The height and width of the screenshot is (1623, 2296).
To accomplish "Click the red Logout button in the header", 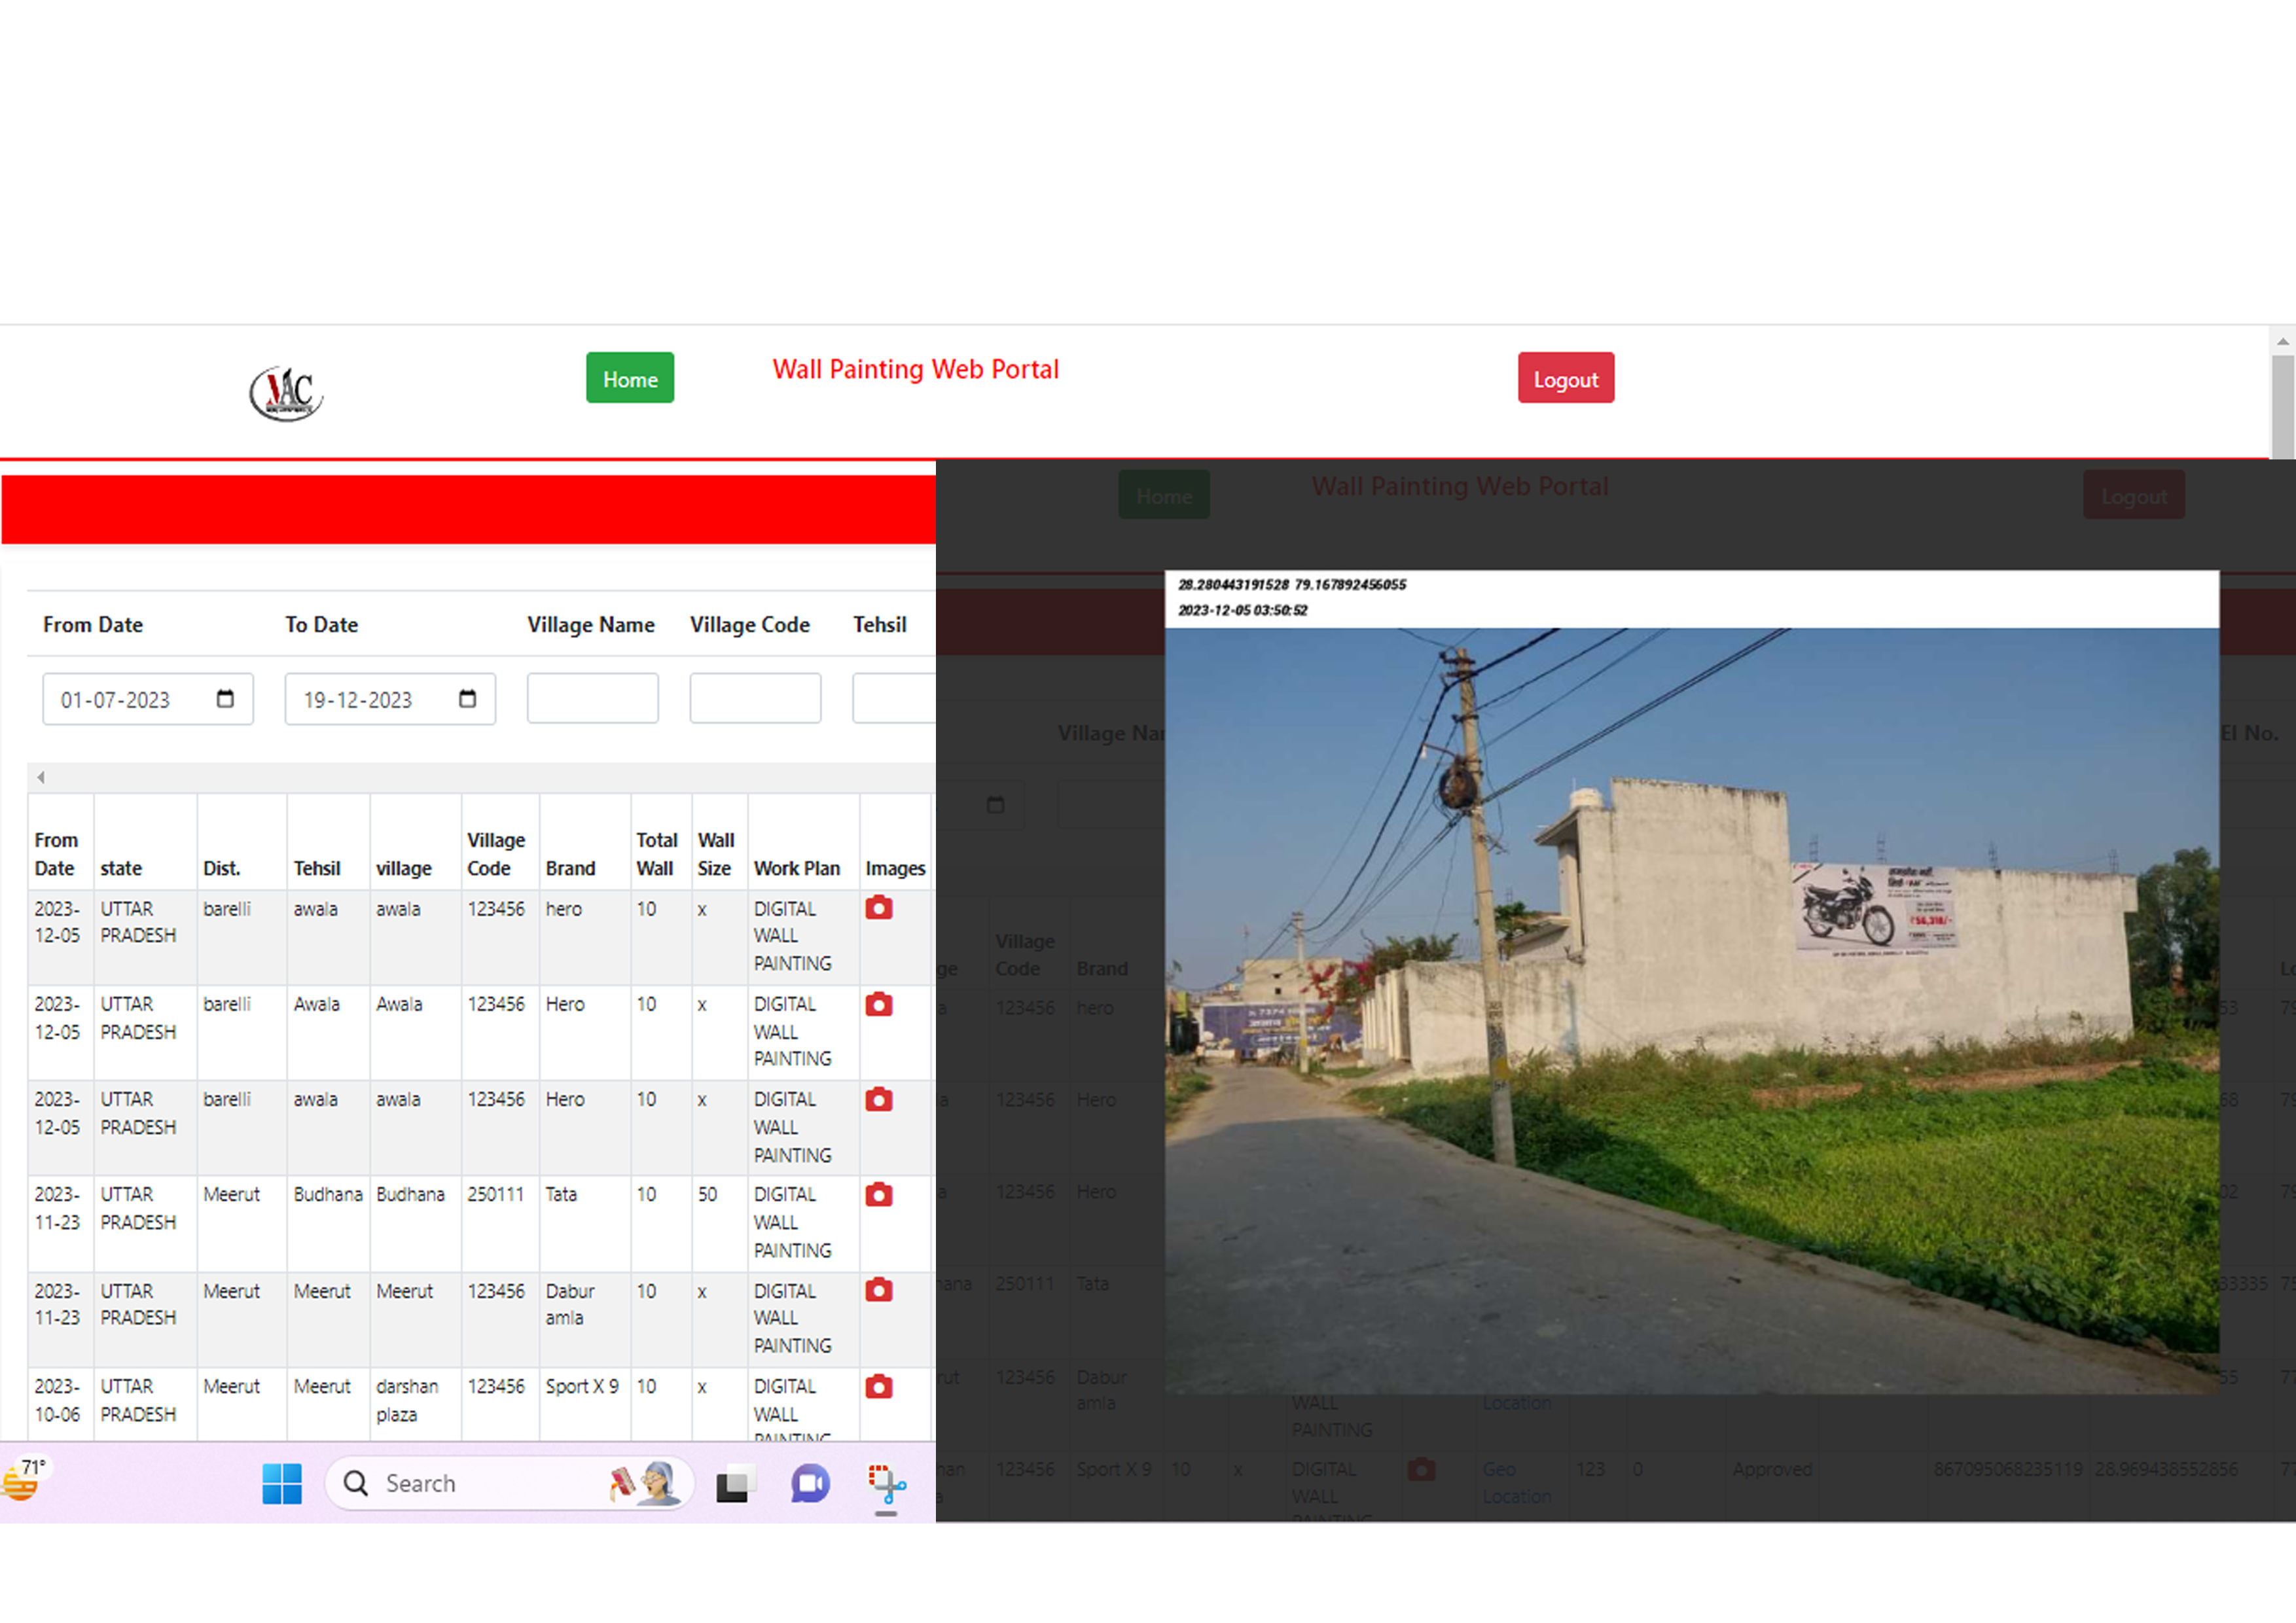I will [1566, 378].
